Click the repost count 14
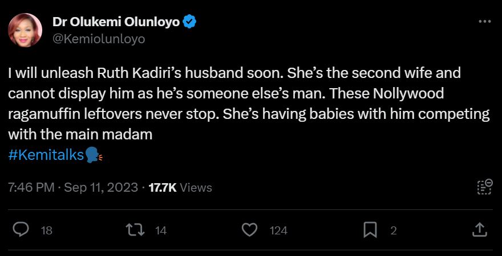 pos(160,230)
